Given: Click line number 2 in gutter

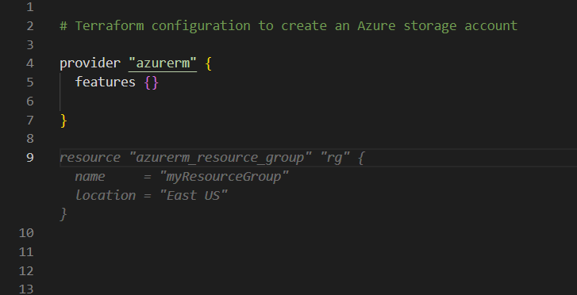Looking at the screenshot, I should pyautogui.click(x=30, y=26).
